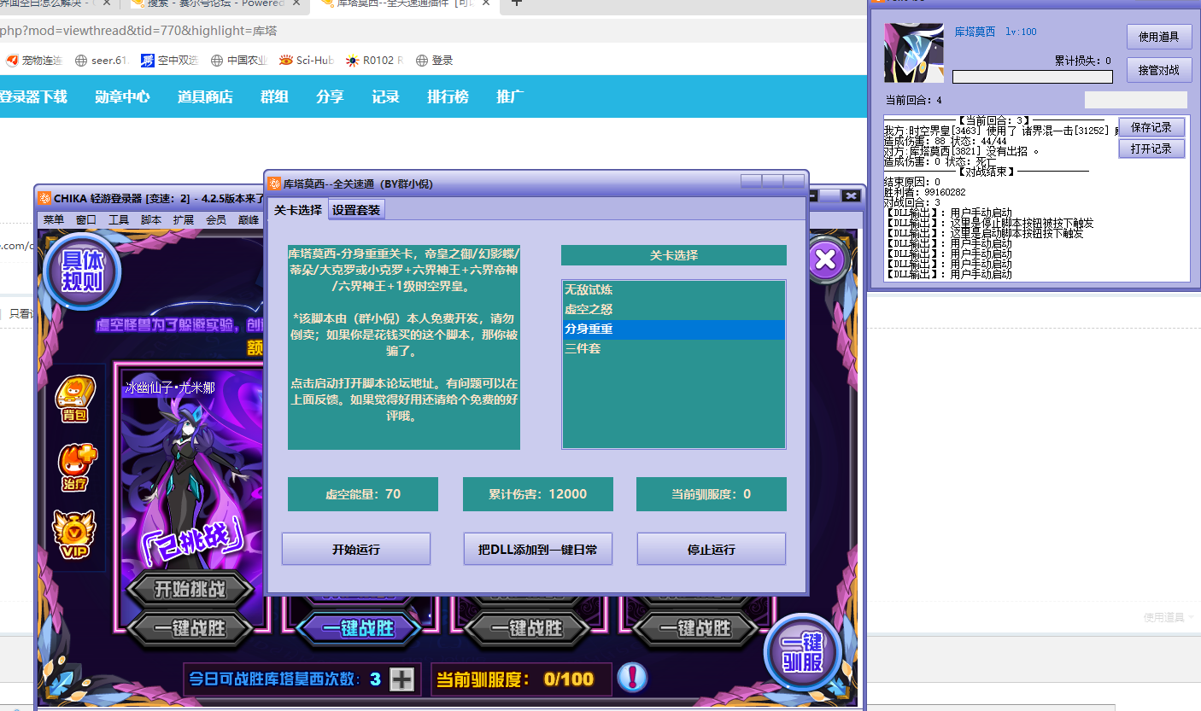The height and width of the screenshot is (711, 1201).
Task: Open the 窗口 menu in CHIKA launcher
Action: pyautogui.click(x=86, y=219)
